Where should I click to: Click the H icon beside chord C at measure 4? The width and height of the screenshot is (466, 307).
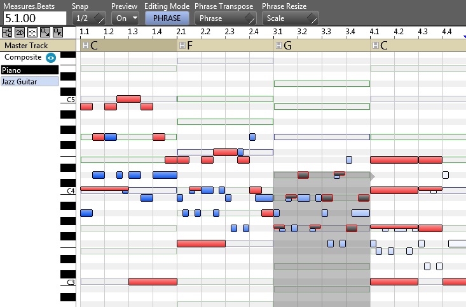pos(375,46)
